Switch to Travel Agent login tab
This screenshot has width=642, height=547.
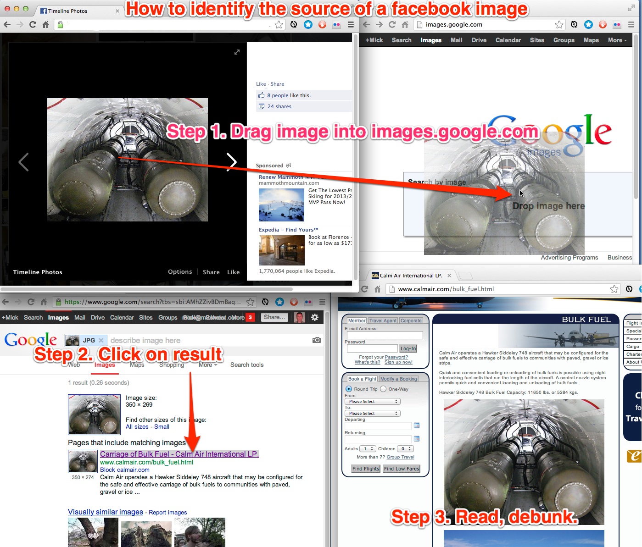click(383, 320)
